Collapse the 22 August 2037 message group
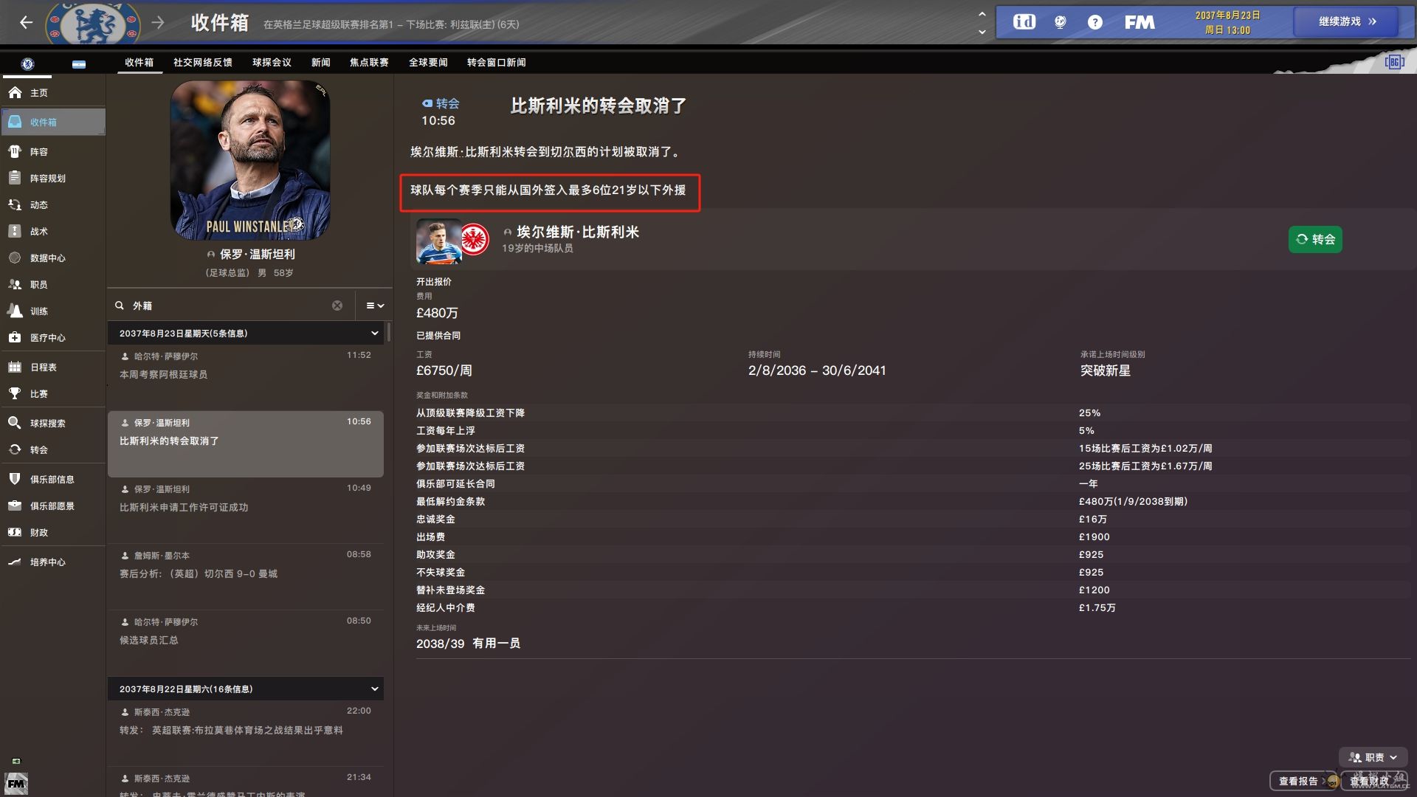Viewport: 1417px width, 797px height. coord(374,689)
